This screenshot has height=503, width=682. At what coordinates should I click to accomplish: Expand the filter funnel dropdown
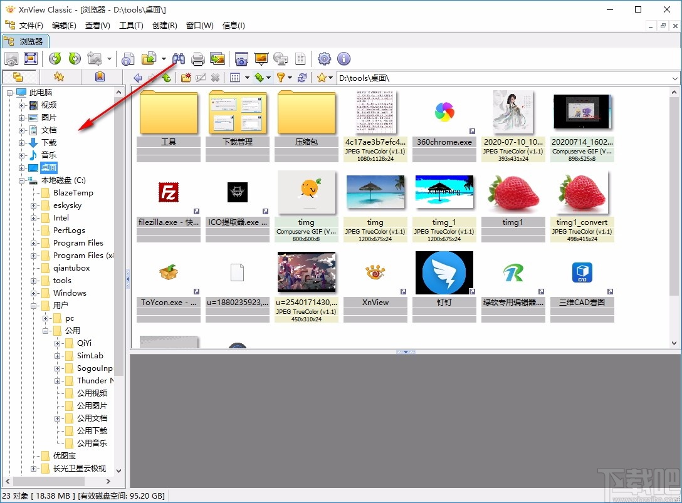point(290,77)
